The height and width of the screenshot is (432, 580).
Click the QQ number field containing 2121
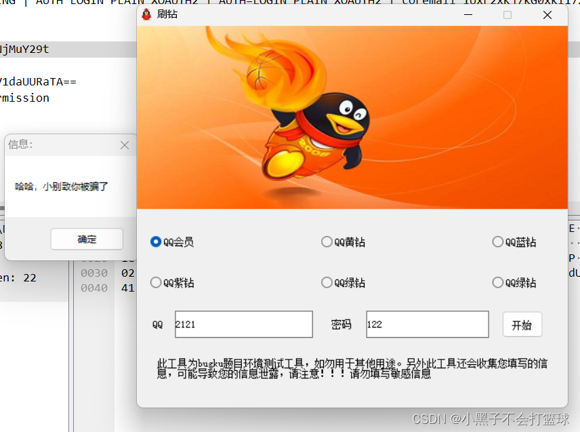tap(244, 324)
